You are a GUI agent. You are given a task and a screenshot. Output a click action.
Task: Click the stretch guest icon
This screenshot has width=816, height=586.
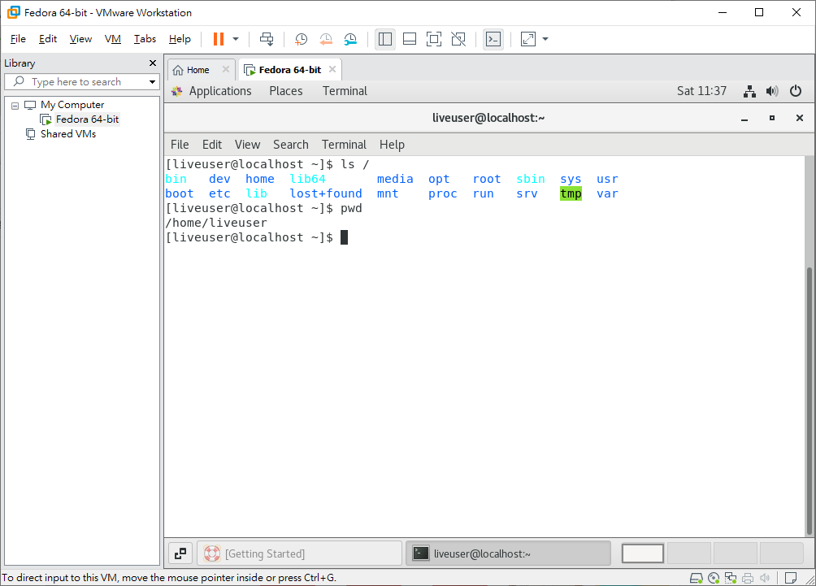[x=528, y=39]
